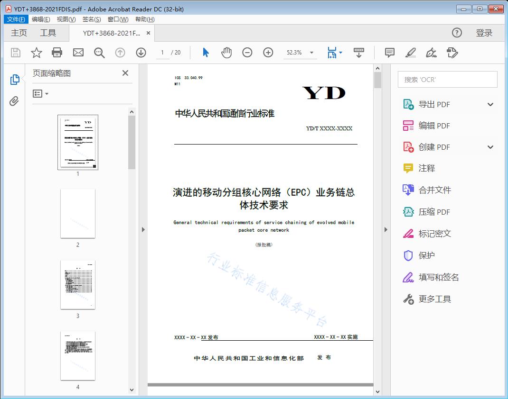This screenshot has width=508, height=399.
Task: Select the Hand tool in the toolbar
Action: (226, 53)
